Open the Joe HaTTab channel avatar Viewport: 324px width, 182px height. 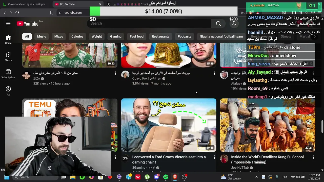(x=224, y=159)
